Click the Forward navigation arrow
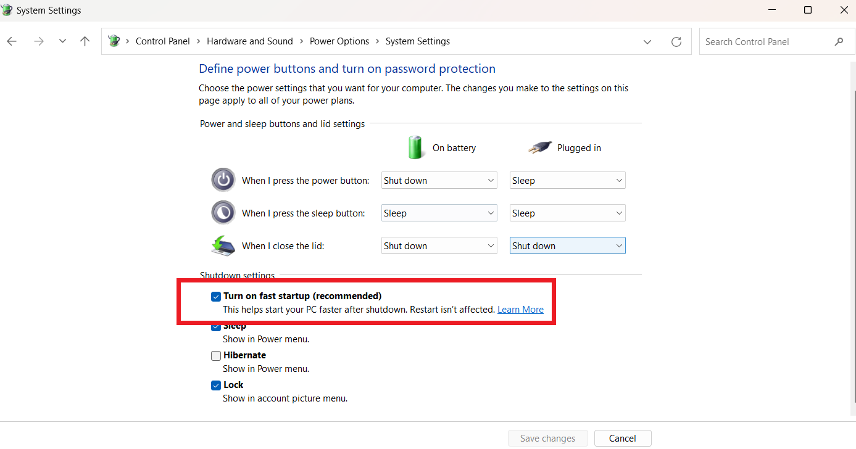 pyautogui.click(x=39, y=41)
